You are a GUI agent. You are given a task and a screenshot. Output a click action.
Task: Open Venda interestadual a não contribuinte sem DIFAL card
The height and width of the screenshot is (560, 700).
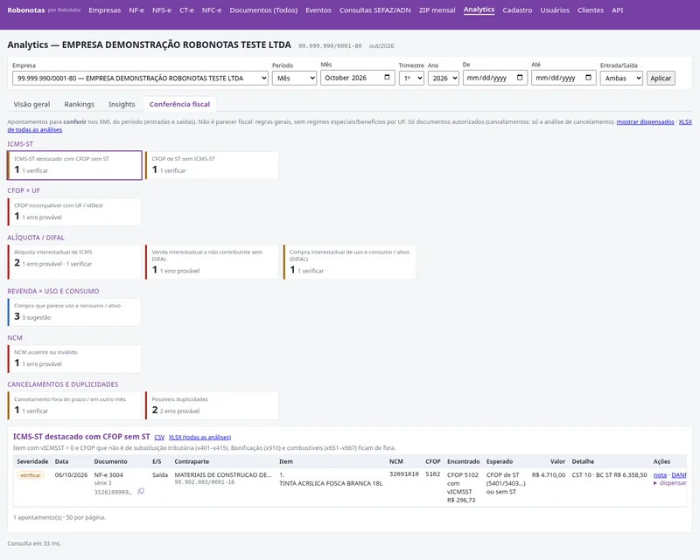[x=212, y=262]
